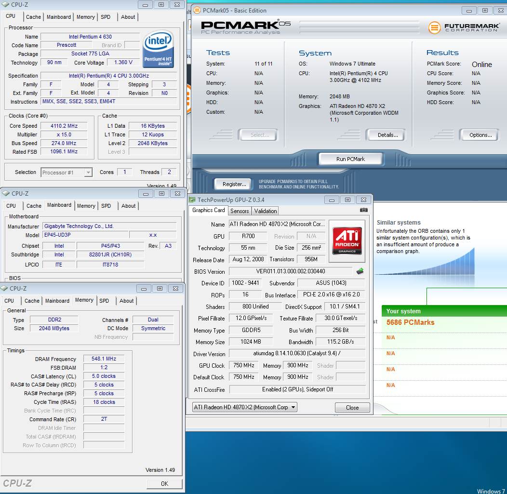Switch to Cache tab in top CPU-Z
This screenshot has width=507, height=494.
click(33, 17)
